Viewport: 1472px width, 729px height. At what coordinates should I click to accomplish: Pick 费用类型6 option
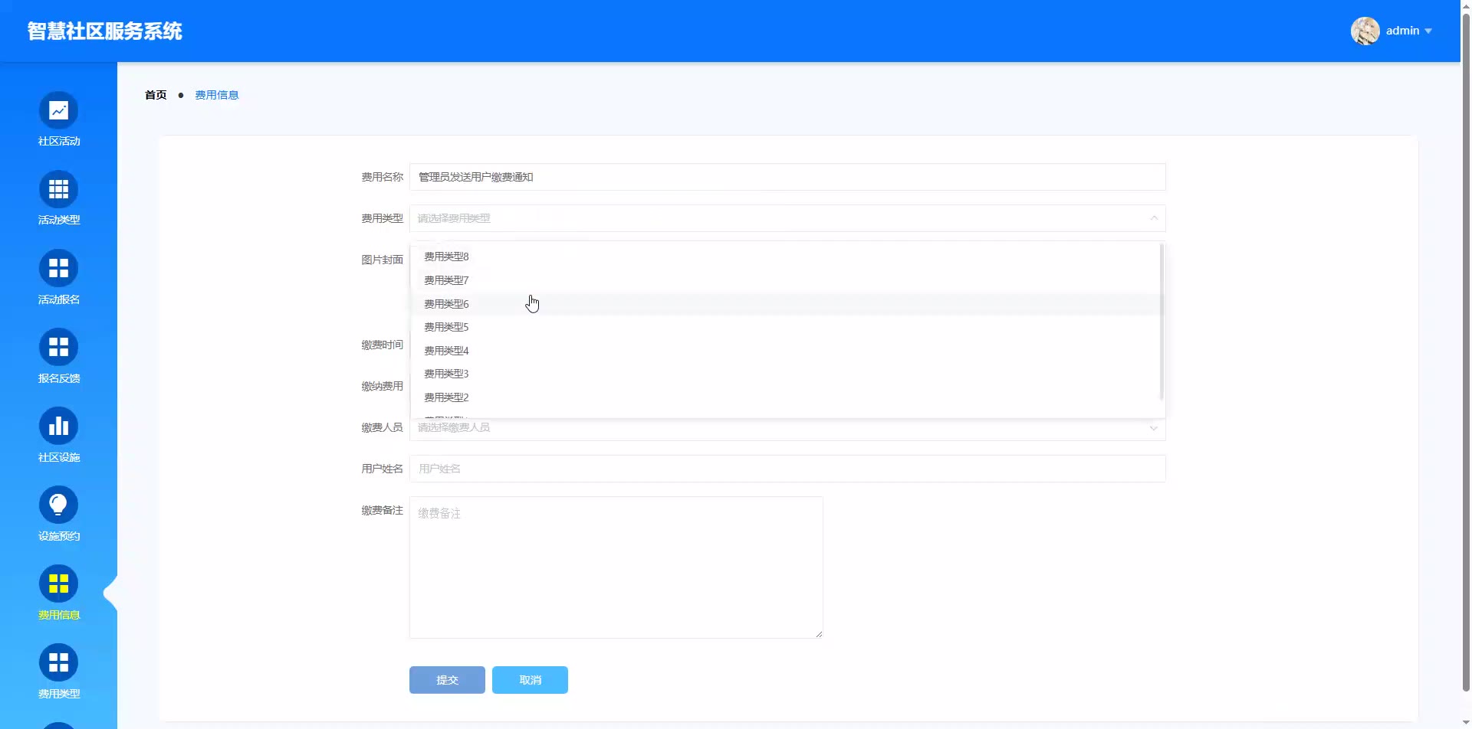[787, 304]
